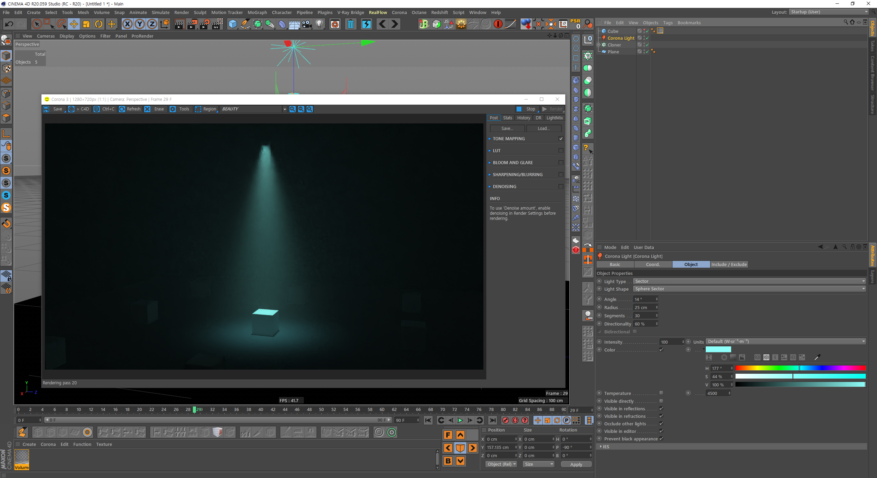This screenshot has height=478, width=877.
Task: Open the Light Type dropdown
Action: pos(750,281)
